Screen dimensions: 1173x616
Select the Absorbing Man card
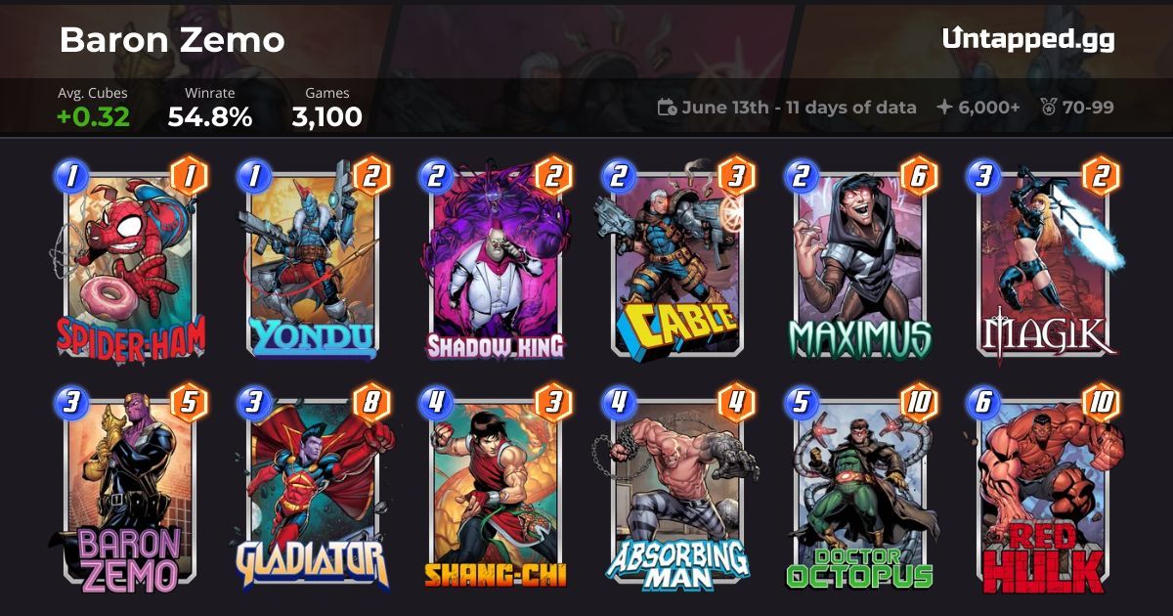point(676,489)
